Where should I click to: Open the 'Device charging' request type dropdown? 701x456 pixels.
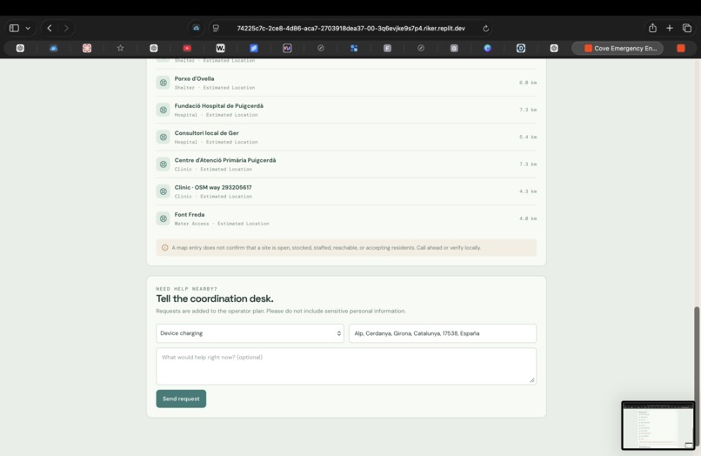tap(250, 333)
